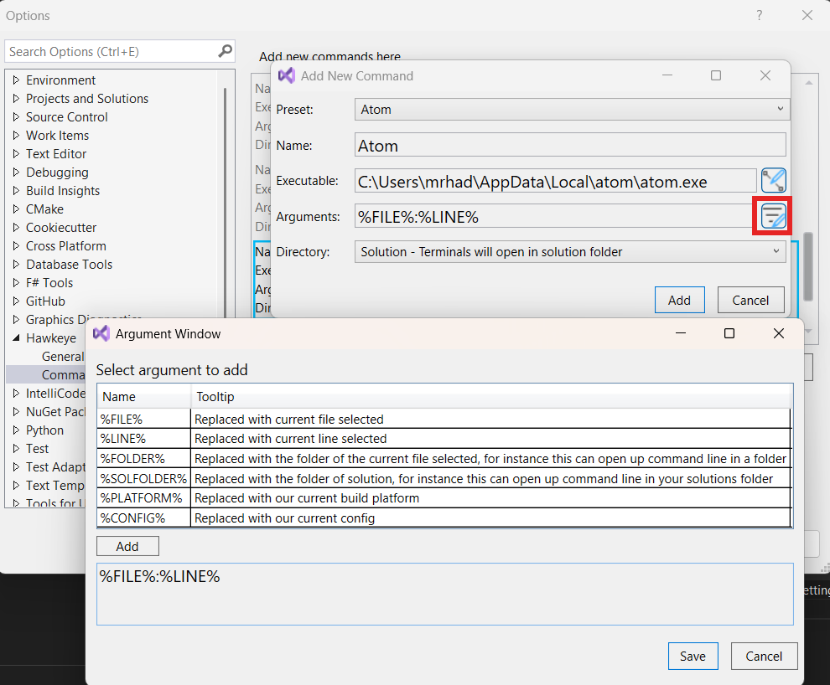Minimize the Add New Command dialog

[667, 75]
